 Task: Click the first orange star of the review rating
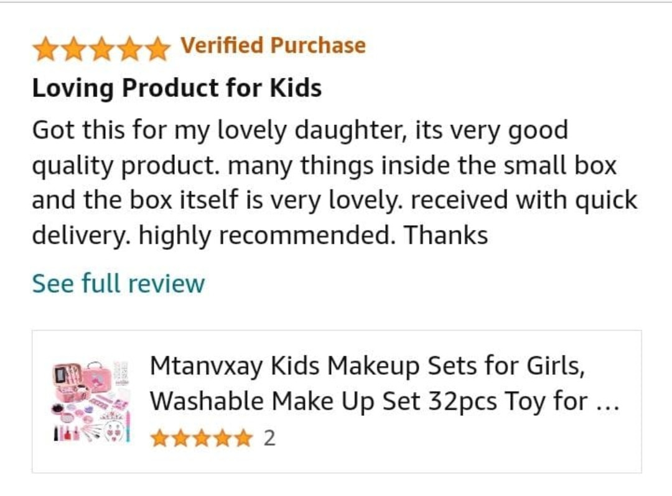(46, 48)
